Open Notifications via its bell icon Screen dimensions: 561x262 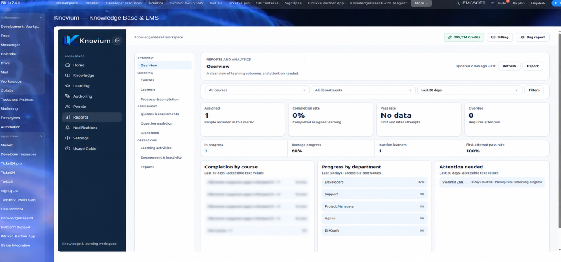click(x=67, y=128)
